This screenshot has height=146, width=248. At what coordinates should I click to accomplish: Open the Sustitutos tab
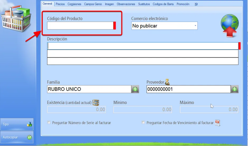click(x=144, y=4)
